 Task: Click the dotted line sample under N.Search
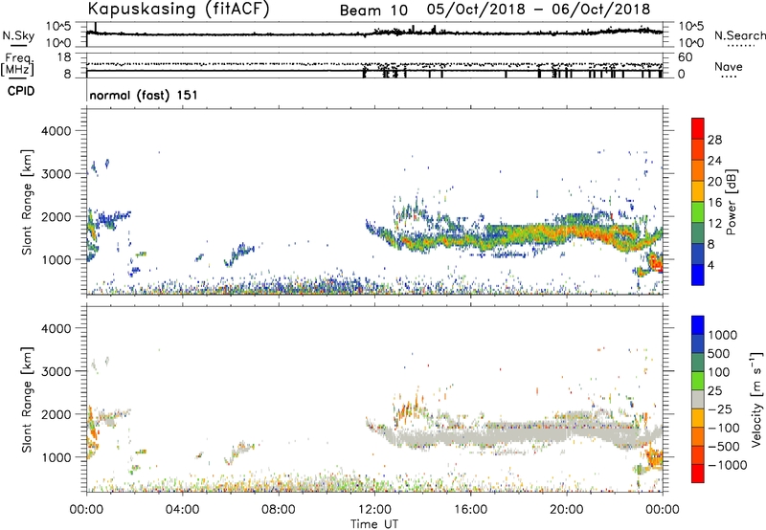pyautogui.click(x=740, y=45)
